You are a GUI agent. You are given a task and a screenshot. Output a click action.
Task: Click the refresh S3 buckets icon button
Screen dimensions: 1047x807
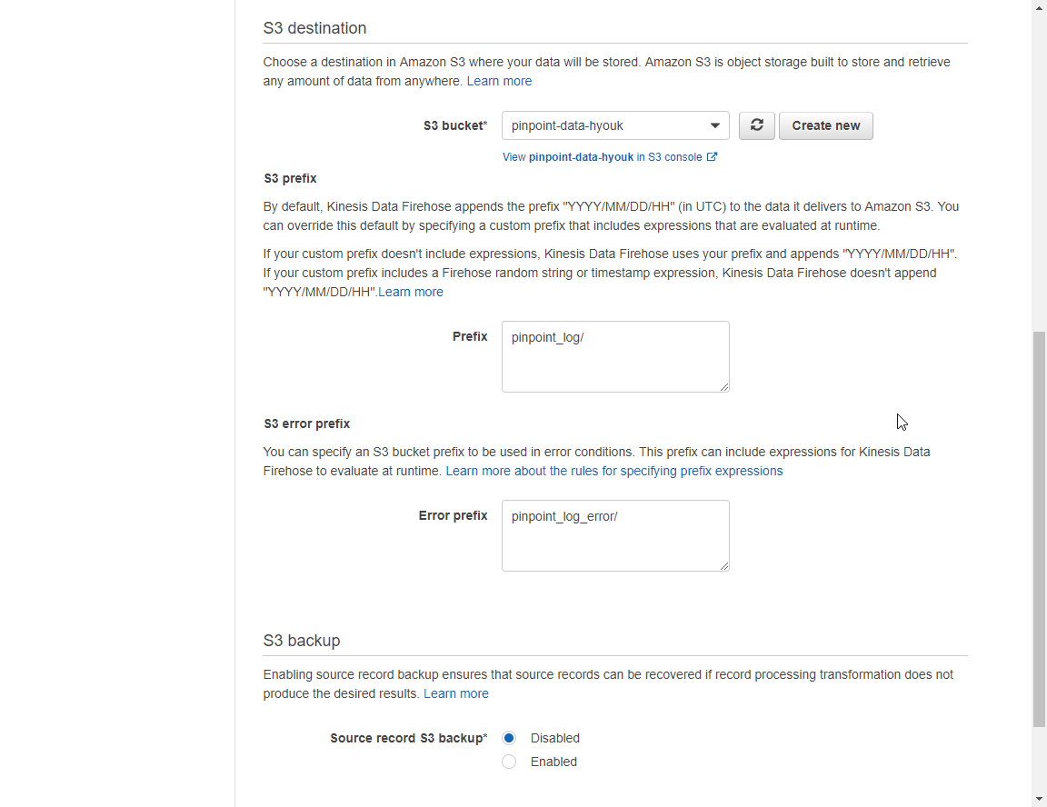tap(756, 125)
